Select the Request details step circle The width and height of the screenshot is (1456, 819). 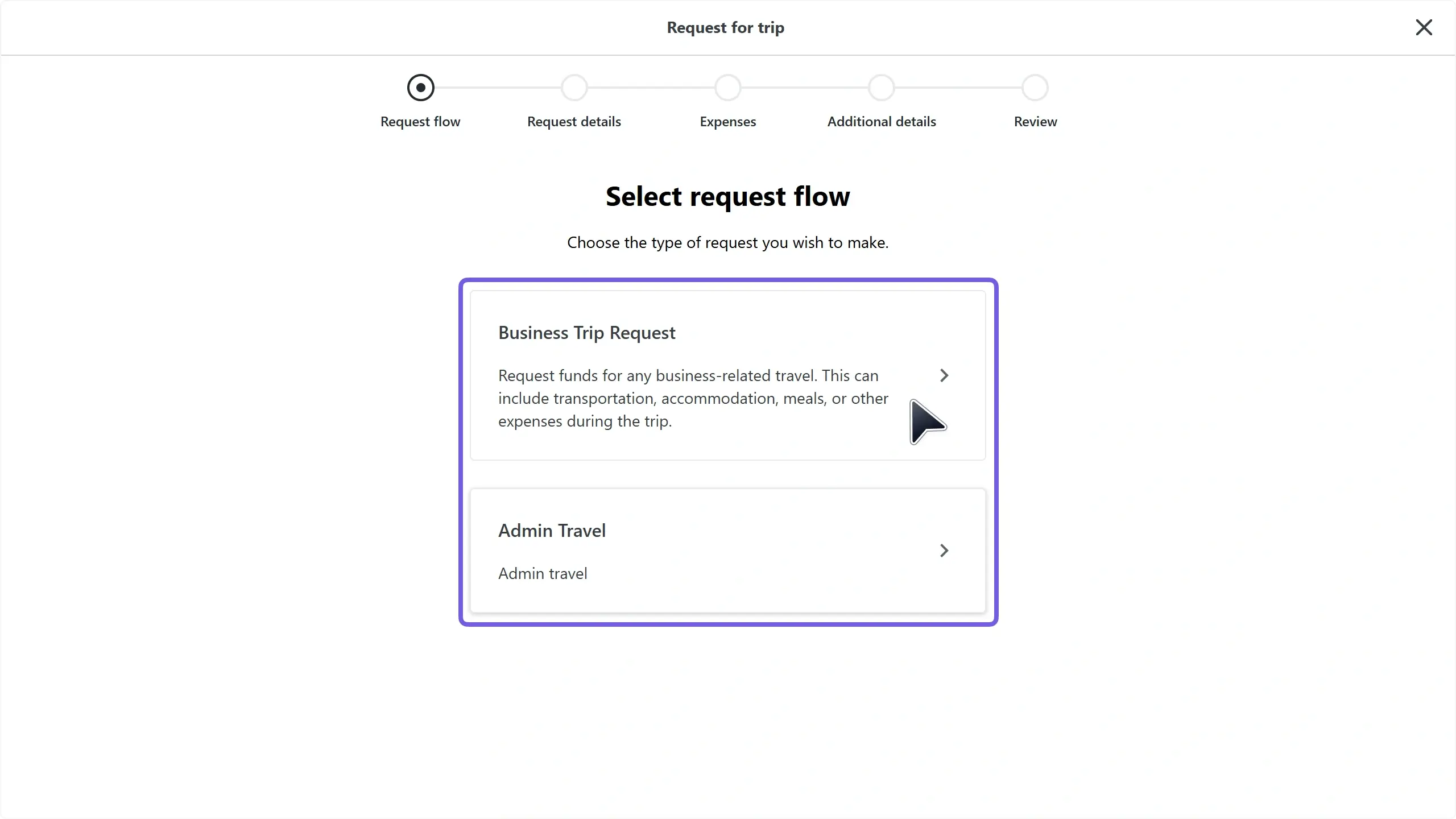tap(574, 88)
